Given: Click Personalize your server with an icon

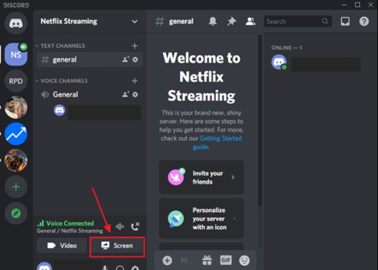Looking at the screenshot, I should [201, 218].
